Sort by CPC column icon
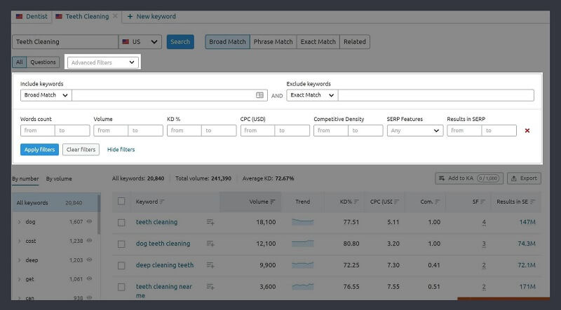Screen dimensions: 561x310 [x=396, y=202]
